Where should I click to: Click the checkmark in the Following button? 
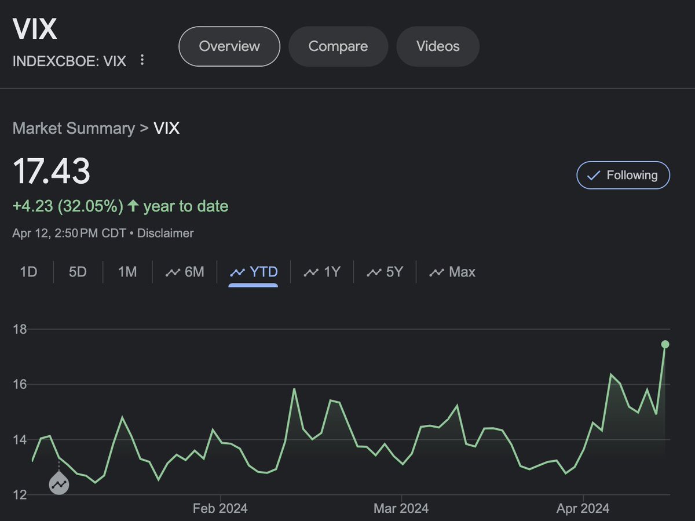[x=593, y=176]
